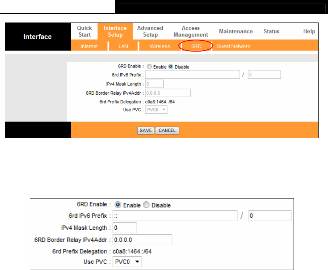Screen dimensions: 328x270
Task: Open the Quick Start tab
Action: click(x=84, y=31)
